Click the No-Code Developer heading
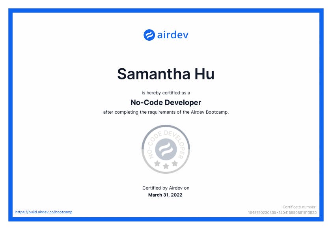Screen dimensions: 332x235 (x=166, y=103)
